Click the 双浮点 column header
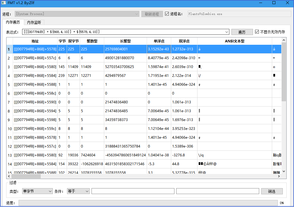Viewport: 294px width, 207px height. [184, 41]
